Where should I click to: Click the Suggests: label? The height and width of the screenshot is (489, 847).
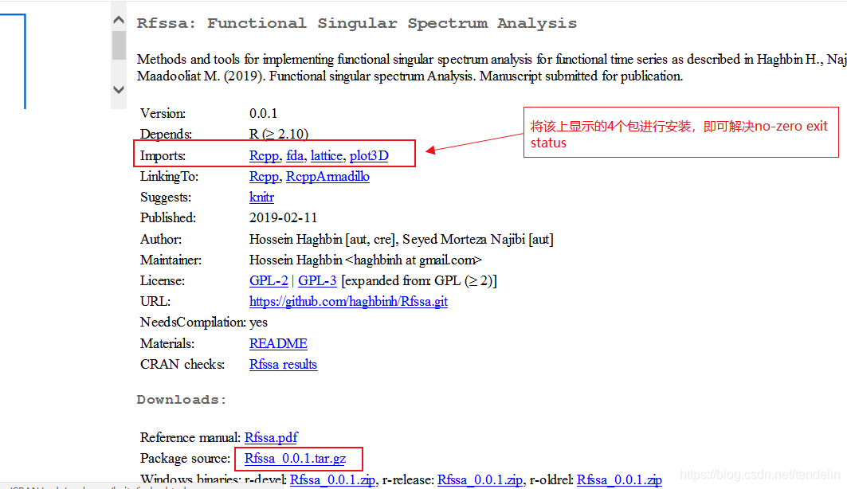[x=165, y=197]
